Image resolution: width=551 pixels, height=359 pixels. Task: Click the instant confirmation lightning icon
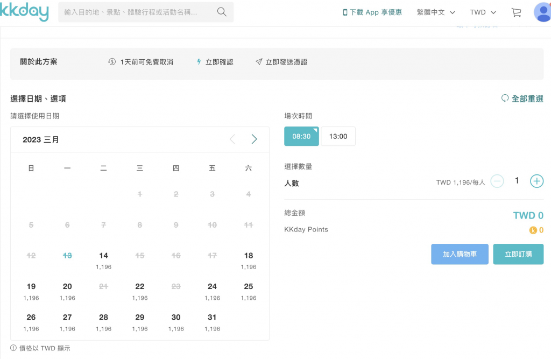(199, 62)
